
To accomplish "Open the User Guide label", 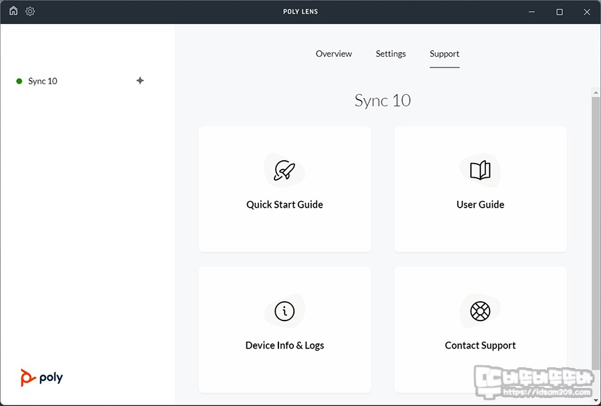I will click(x=480, y=204).
